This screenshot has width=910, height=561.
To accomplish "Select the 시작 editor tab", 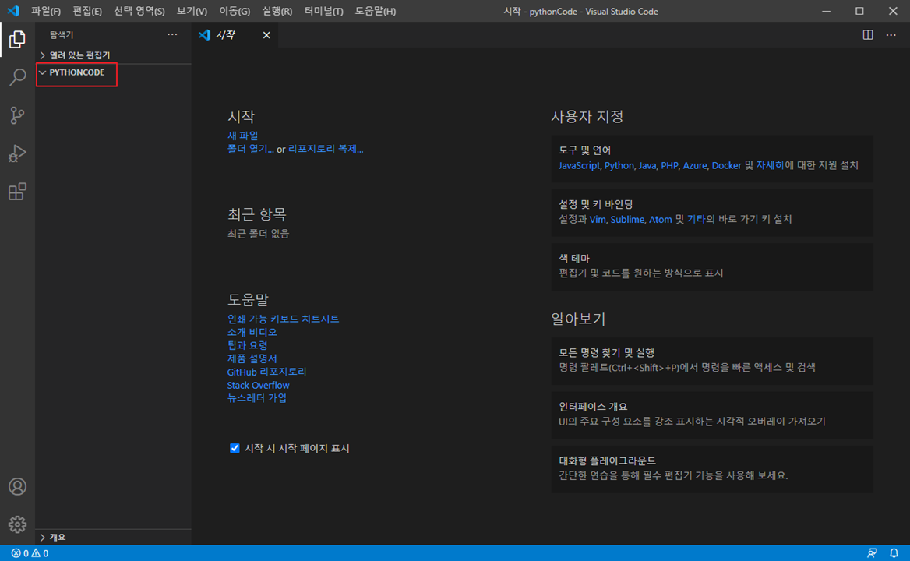I will tap(235, 35).
